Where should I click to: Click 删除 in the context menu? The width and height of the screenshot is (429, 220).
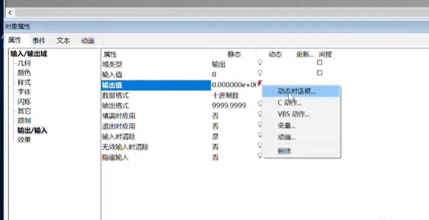coord(284,151)
